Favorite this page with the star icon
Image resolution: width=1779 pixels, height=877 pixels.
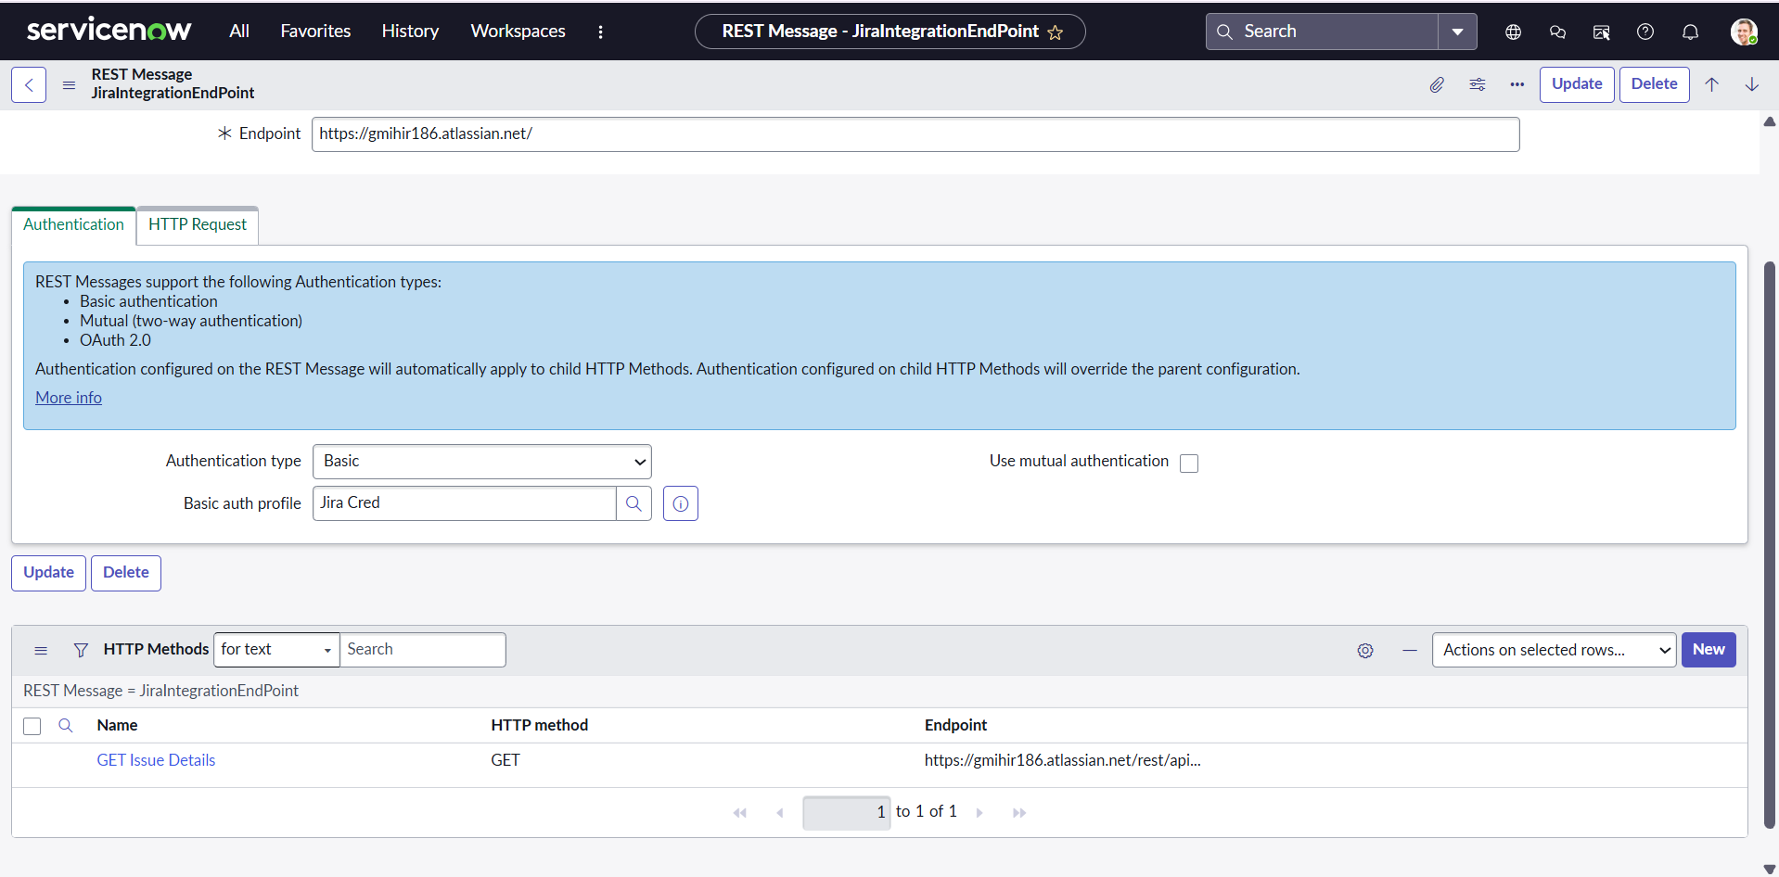[1055, 32]
